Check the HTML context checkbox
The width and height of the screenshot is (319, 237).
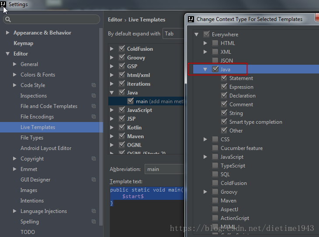[x=215, y=43]
